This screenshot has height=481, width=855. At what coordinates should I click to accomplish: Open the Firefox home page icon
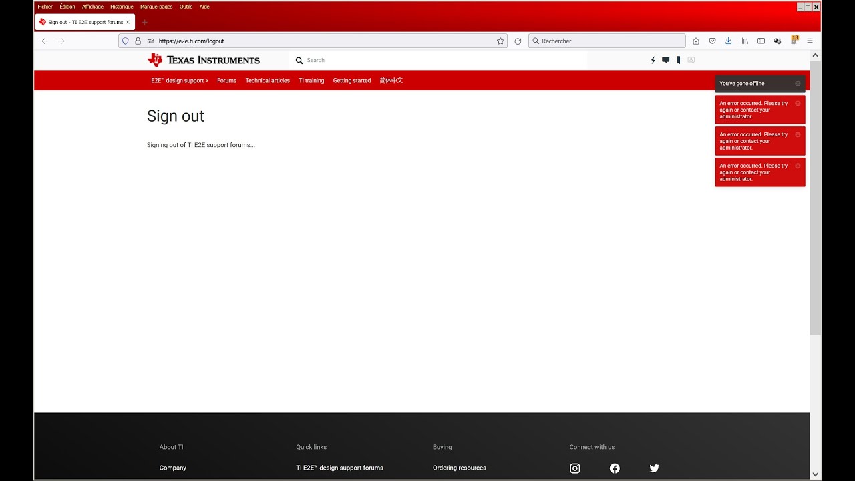click(696, 41)
